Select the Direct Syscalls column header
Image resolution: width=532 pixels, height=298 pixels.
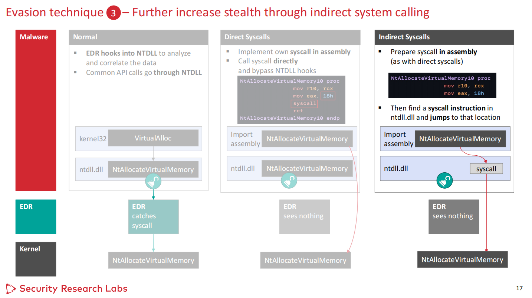[x=290, y=37]
